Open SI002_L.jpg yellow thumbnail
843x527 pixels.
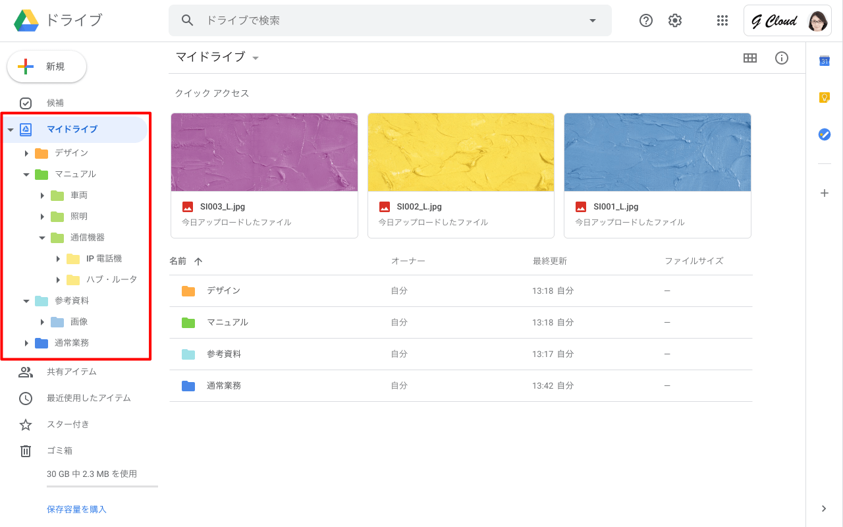461,152
